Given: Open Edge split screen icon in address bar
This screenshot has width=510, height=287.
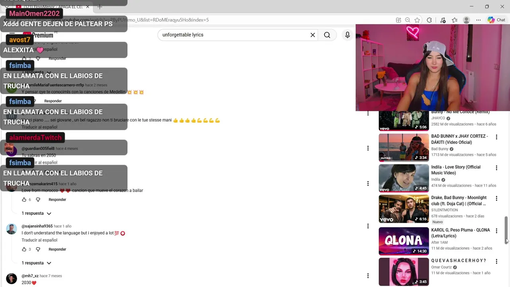Looking at the screenshot, I should coord(398,20).
